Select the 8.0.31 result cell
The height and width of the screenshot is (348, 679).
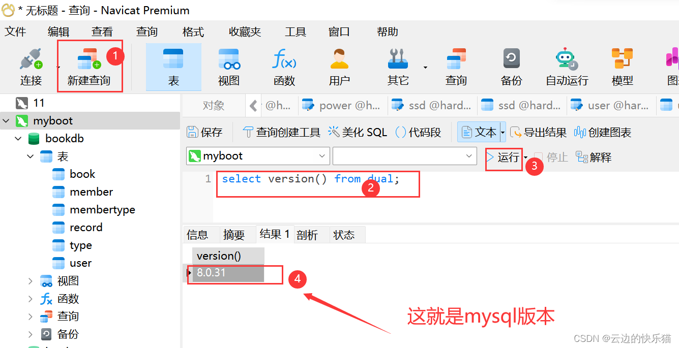pos(228,273)
